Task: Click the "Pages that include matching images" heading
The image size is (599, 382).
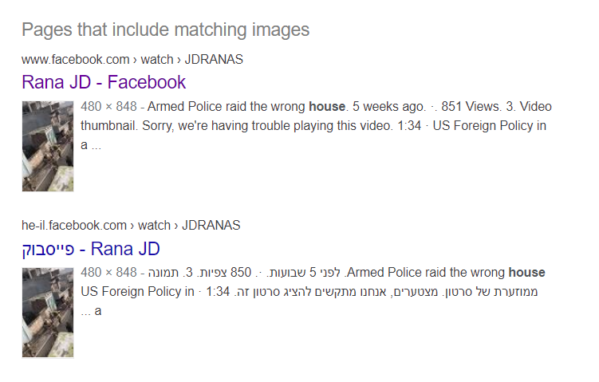Action: pos(165,30)
